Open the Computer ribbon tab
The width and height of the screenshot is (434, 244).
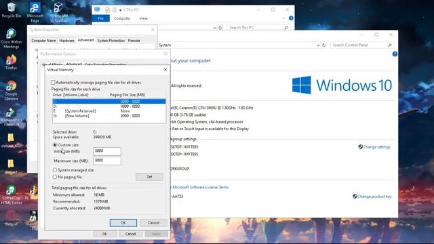click(122, 18)
